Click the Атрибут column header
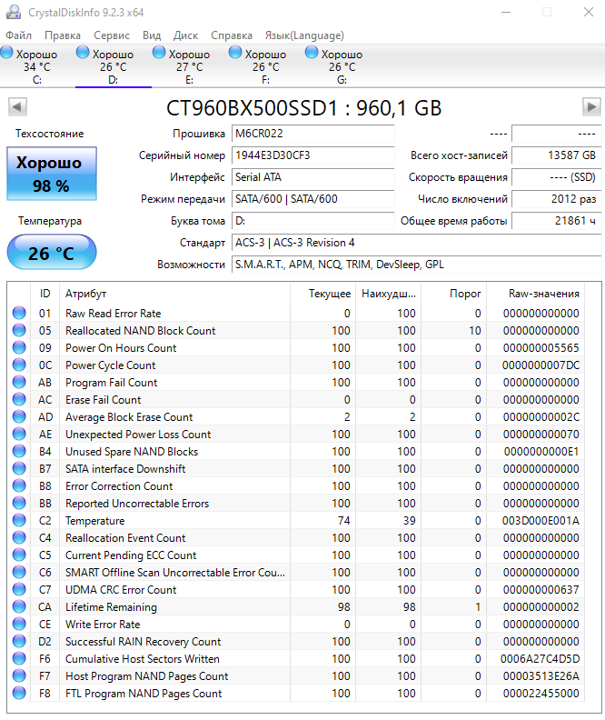This screenshot has width=605, height=720. point(85,294)
